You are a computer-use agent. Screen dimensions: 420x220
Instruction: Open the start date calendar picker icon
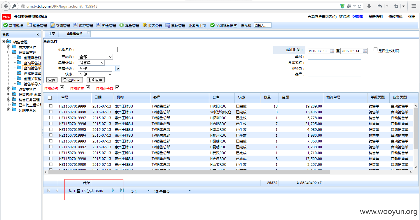[x=332, y=51]
